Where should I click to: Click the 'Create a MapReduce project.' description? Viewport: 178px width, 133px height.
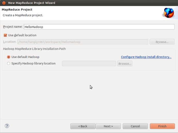pos(23,15)
